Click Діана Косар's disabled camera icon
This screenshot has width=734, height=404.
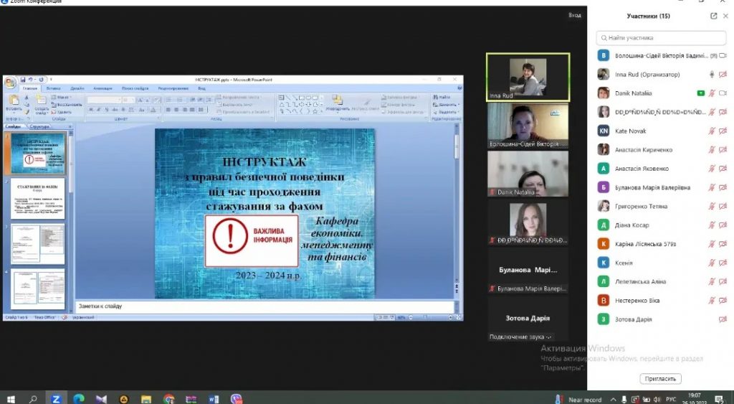click(723, 225)
